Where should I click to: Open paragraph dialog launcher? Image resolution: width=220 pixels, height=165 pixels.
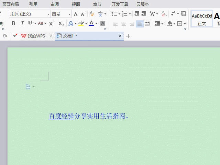click(185, 29)
